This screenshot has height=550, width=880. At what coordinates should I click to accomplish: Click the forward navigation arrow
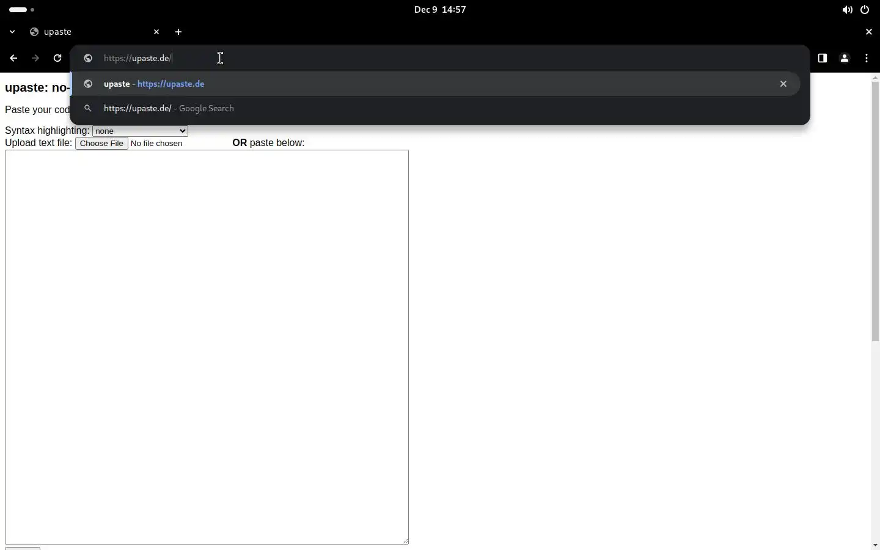pyautogui.click(x=35, y=58)
